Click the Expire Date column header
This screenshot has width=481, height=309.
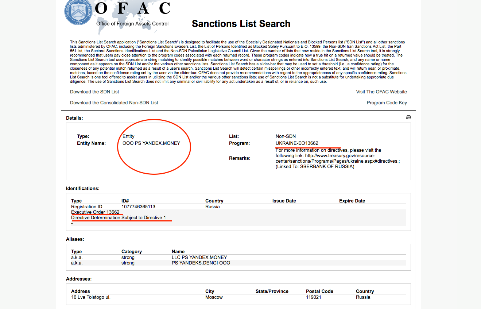coord(352,201)
